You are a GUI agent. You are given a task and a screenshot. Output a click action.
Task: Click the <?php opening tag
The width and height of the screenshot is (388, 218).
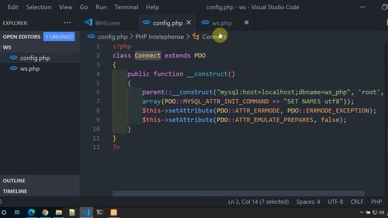pos(122,46)
